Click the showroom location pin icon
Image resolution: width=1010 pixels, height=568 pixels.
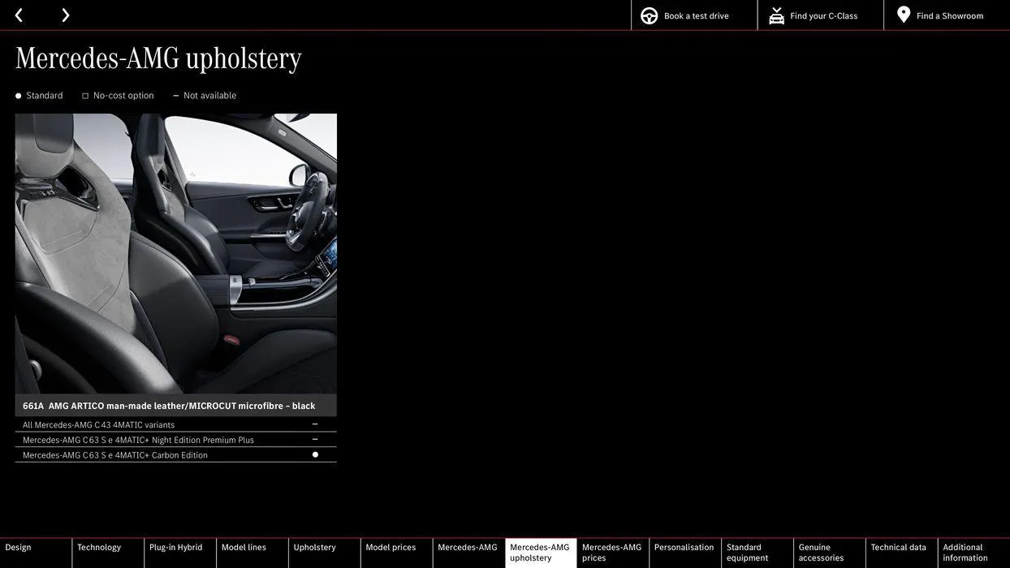[904, 15]
